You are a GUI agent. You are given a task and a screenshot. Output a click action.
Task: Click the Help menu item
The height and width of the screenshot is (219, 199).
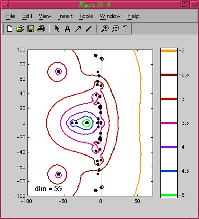(x=134, y=16)
